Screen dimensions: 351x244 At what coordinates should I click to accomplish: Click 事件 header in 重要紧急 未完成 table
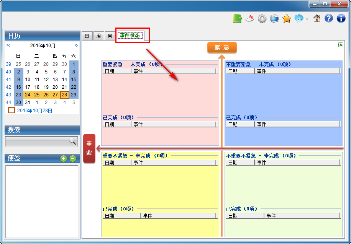click(x=174, y=71)
